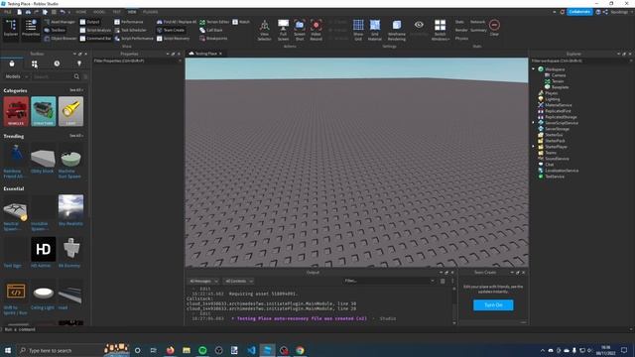Select Toolbox Creations tab icon
The width and height of the screenshot is (635, 357).
coord(79,63)
